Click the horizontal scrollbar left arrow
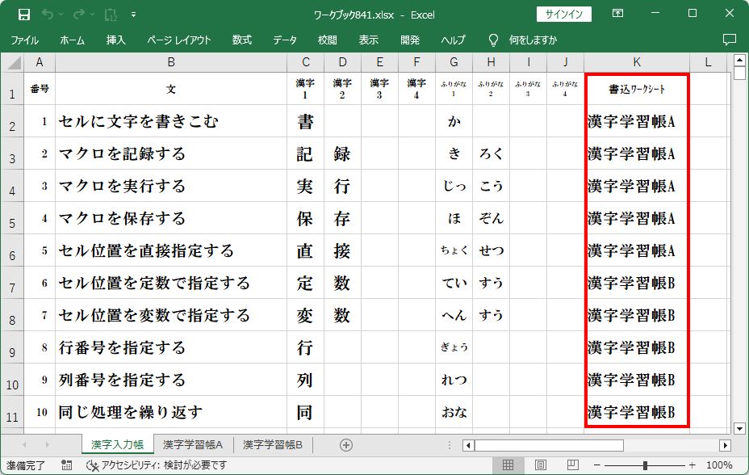The image size is (749, 475). pyautogui.click(x=468, y=445)
